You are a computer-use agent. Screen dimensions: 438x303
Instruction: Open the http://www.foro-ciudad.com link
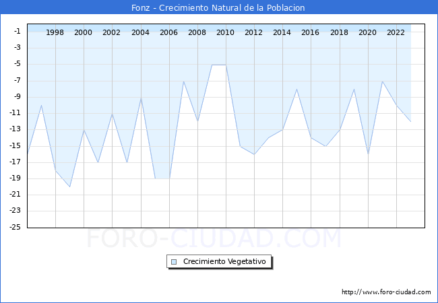pos(386,292)
